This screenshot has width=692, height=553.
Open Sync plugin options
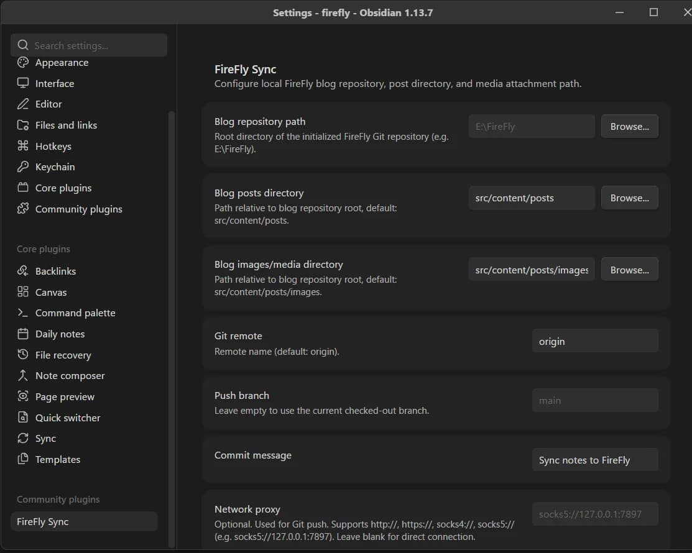coord(84,438)
